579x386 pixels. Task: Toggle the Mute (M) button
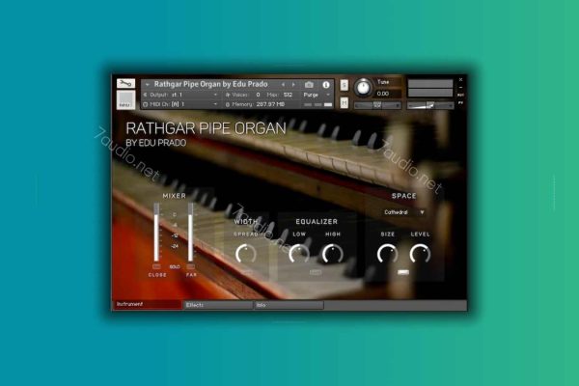pyautogui.click(x=344, y=102)
